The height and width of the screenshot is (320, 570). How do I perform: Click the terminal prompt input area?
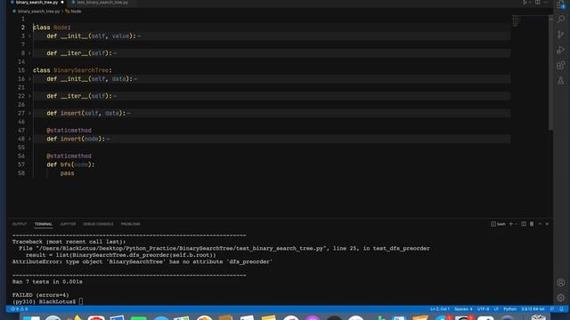81,301
